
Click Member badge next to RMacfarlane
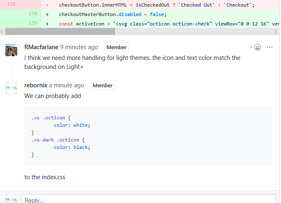click(x=116, y=47)
